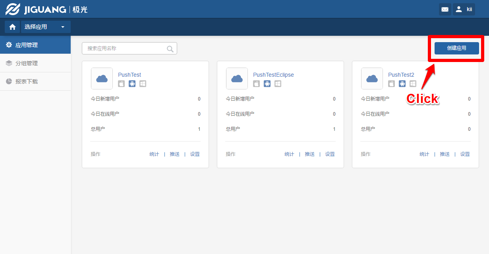
Task: Open 统计 for the PushTest2 app
Action: point(424,154)
